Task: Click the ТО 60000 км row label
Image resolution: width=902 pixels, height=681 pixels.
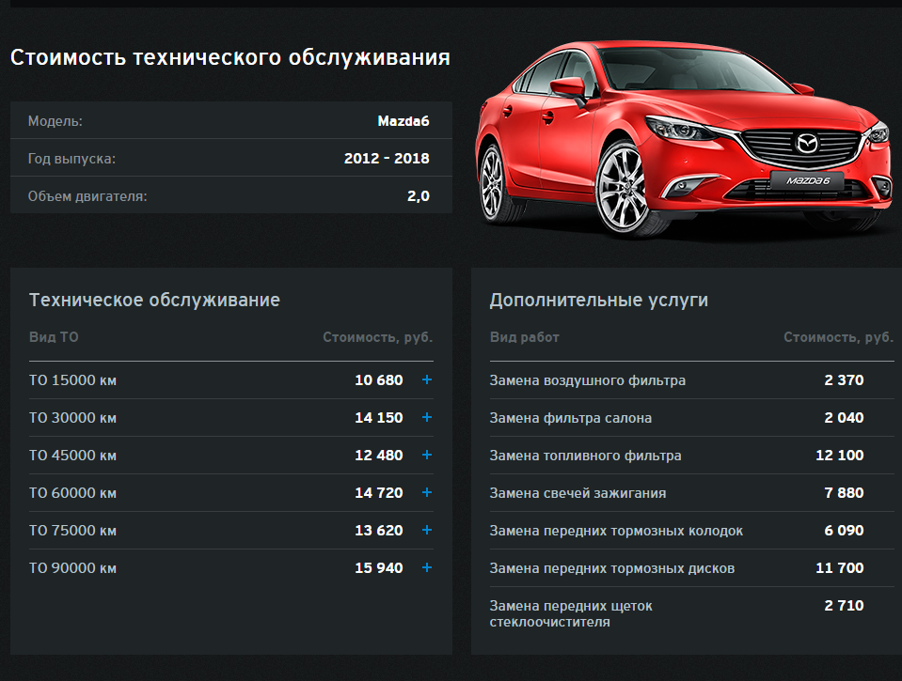Action: 73,493
